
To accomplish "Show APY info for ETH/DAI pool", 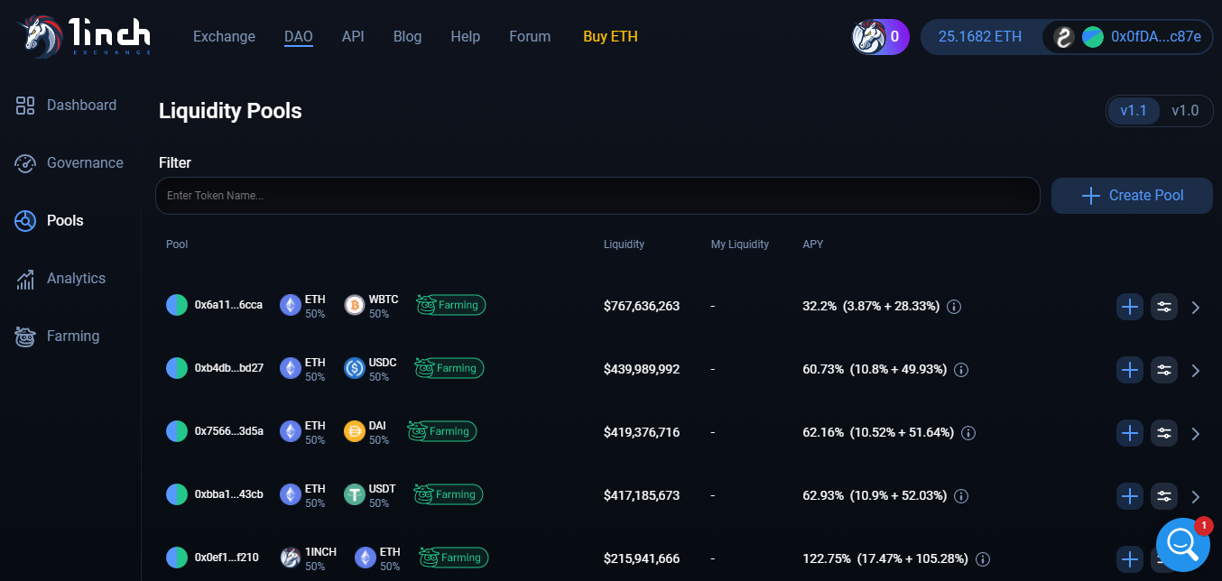I will pos(968,433).
